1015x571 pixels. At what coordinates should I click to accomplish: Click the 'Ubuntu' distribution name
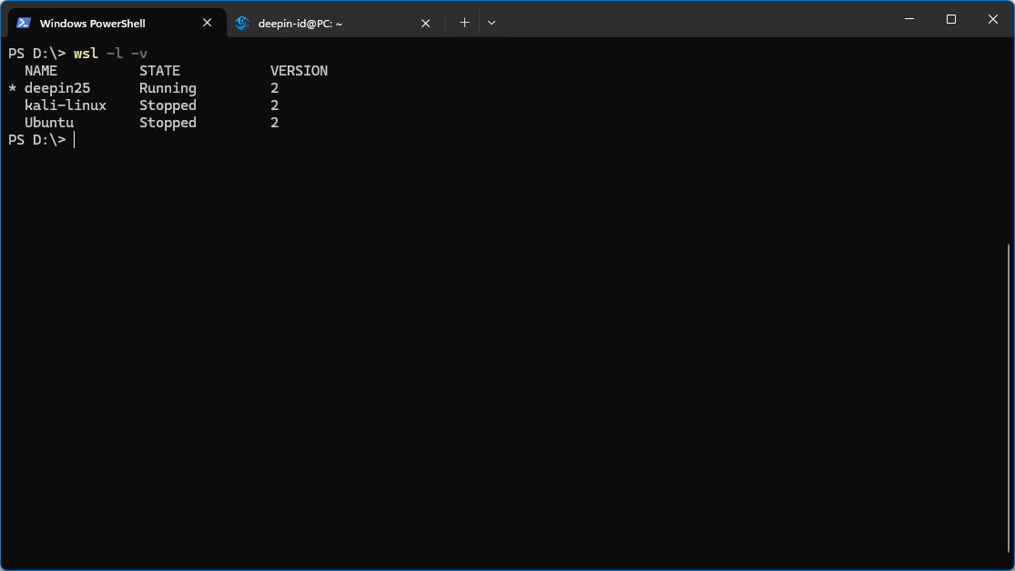tap(49, 123)
